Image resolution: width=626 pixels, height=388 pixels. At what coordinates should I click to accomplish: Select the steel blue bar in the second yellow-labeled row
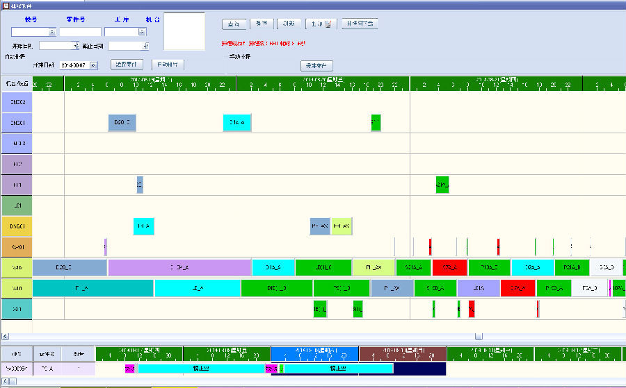tap(392, 289)
